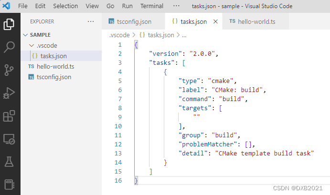Screen dimensions: 330x195
Task: Select tasks.json in the explorer tree
Action: click(x=61, y=56)
